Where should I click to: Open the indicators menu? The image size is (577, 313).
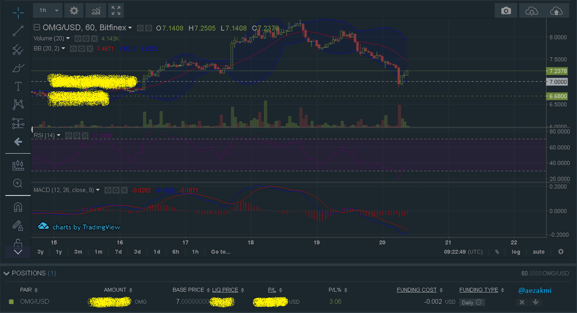coord(96,10)
